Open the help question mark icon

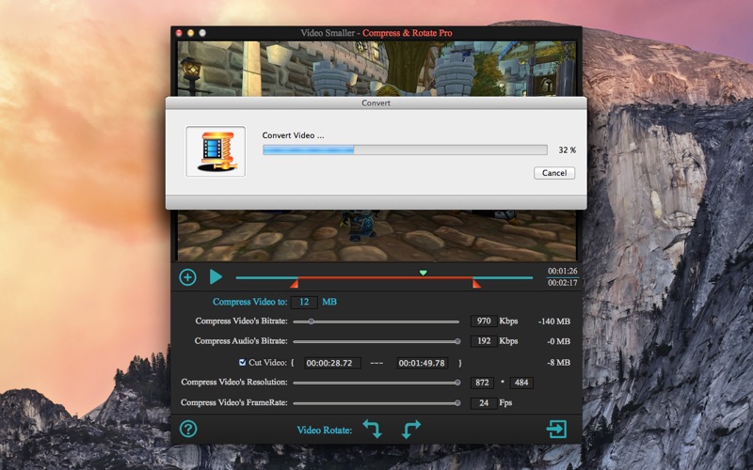[188, 429]
